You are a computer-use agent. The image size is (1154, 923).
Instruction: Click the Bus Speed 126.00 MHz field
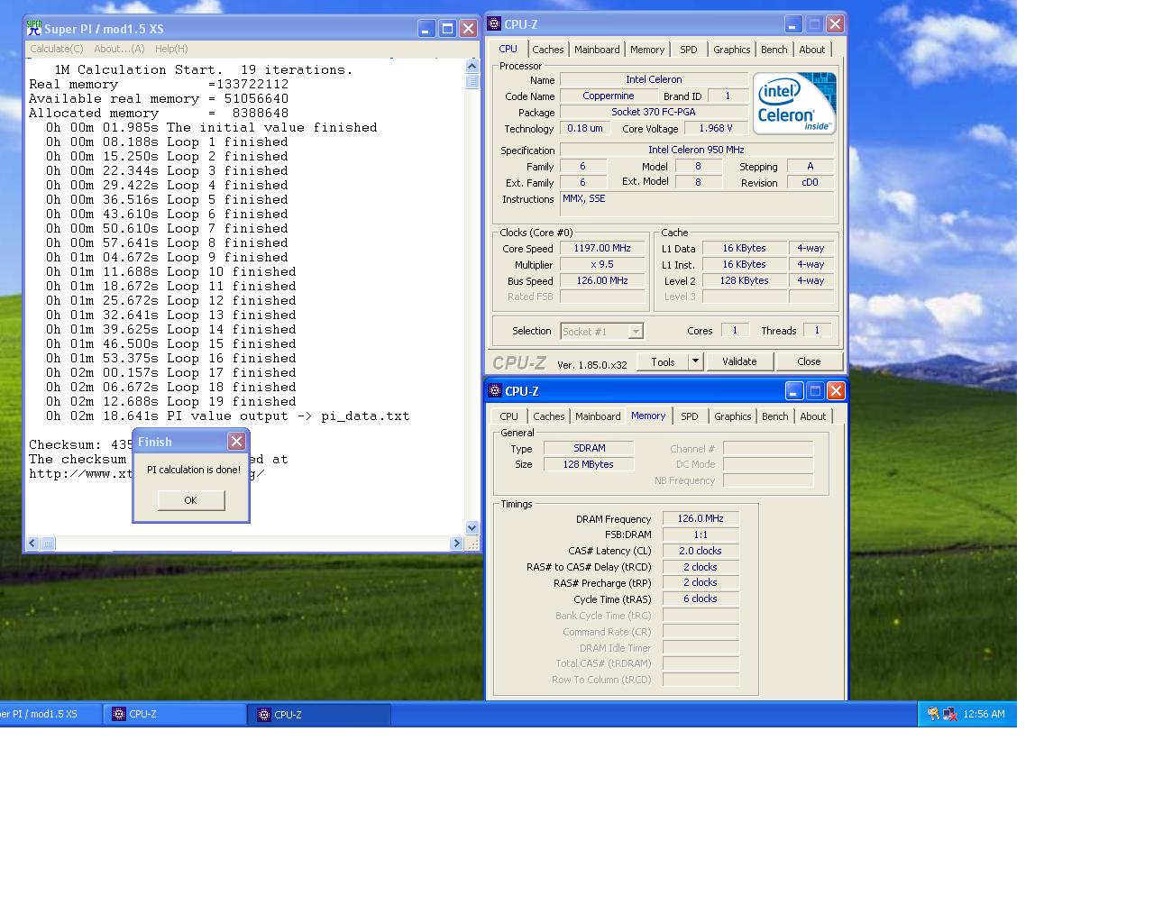click(602, 280)
